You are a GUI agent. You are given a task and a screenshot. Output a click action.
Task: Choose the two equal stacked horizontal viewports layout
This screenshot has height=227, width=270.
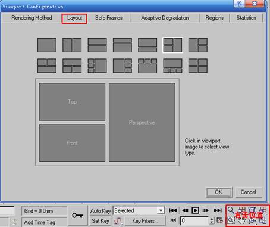click(97, 45)
